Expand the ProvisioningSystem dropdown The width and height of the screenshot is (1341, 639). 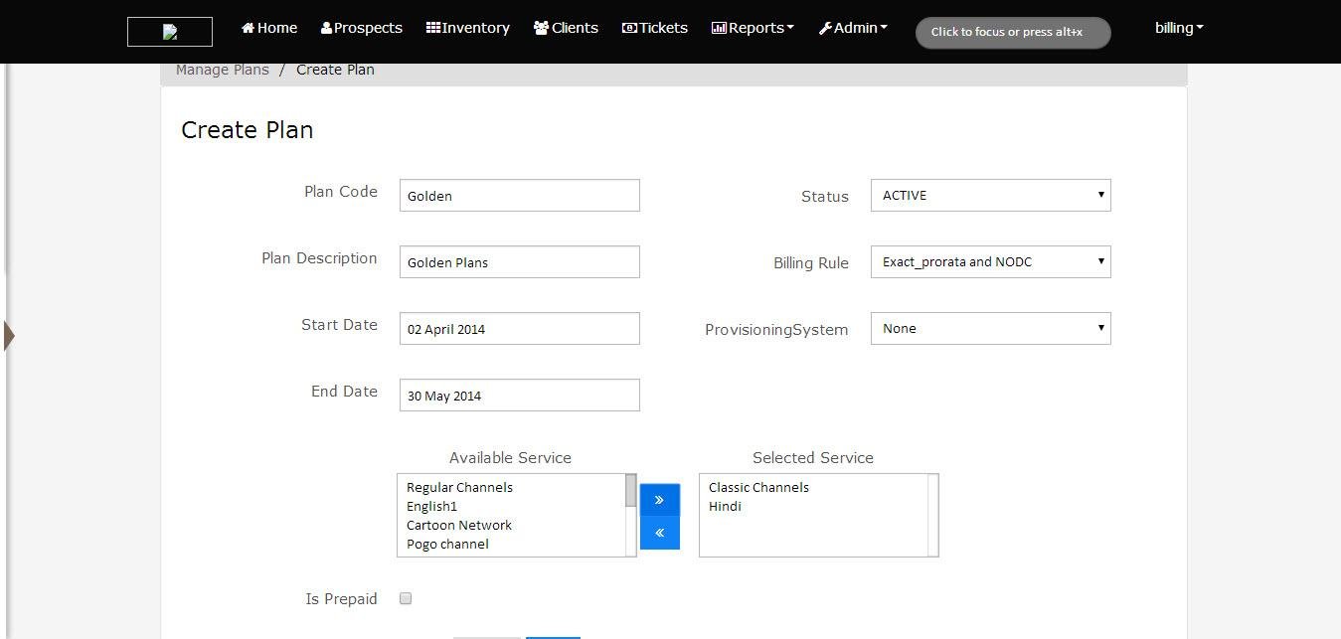click(989, 328)
